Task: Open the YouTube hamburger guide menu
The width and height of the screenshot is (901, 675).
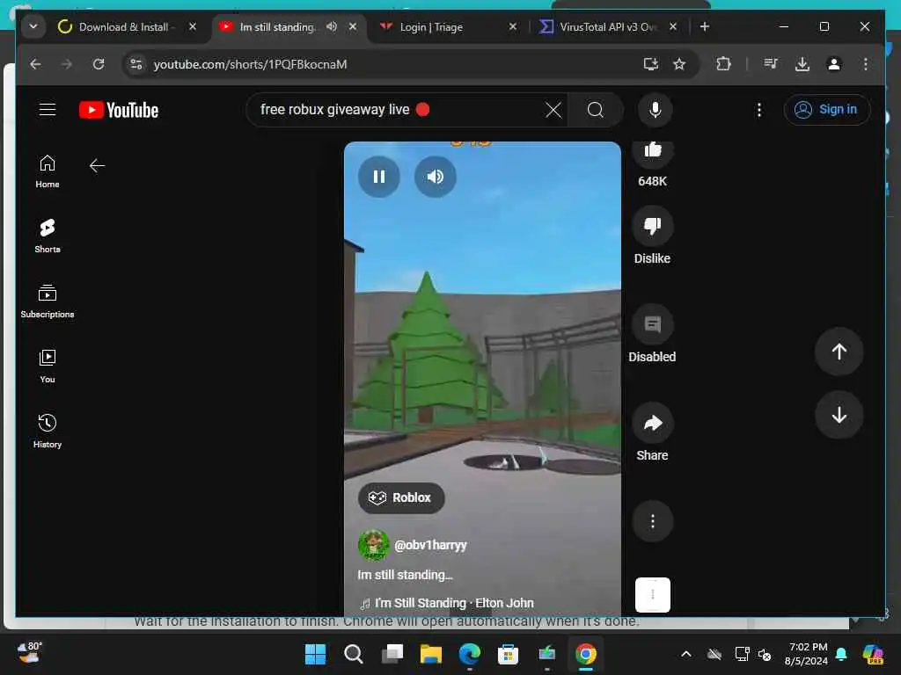Action: click(x=48, y=109)
